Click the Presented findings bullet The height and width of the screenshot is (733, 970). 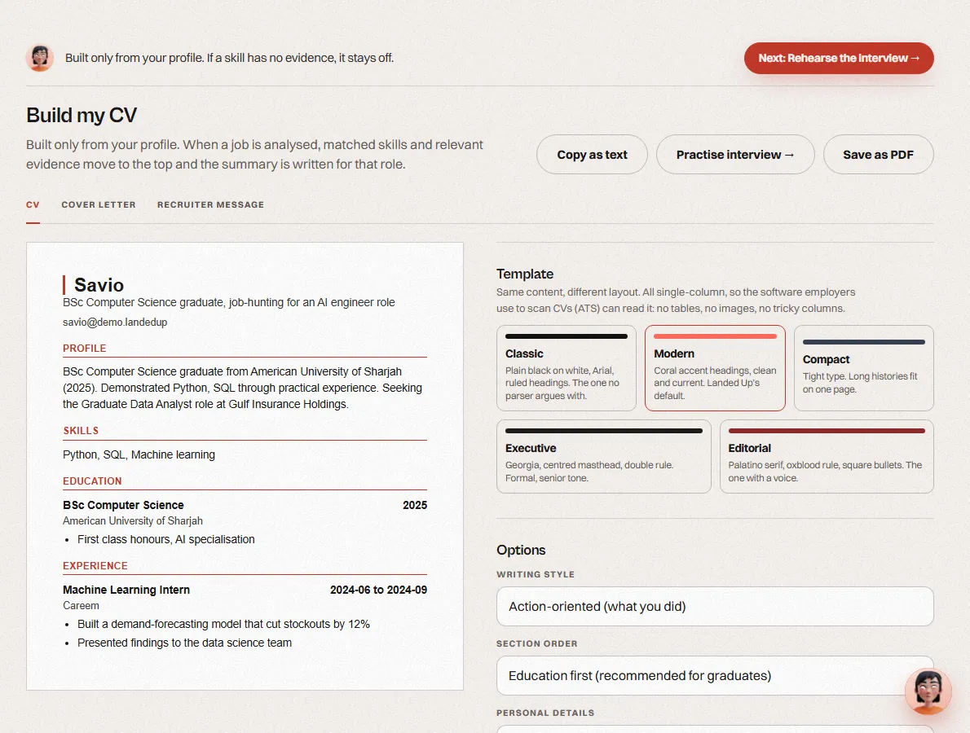tap(184, 643)
